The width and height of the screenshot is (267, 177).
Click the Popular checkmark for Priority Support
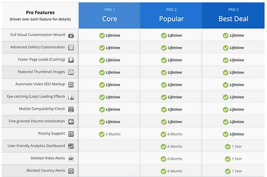(x=163, y=134)
